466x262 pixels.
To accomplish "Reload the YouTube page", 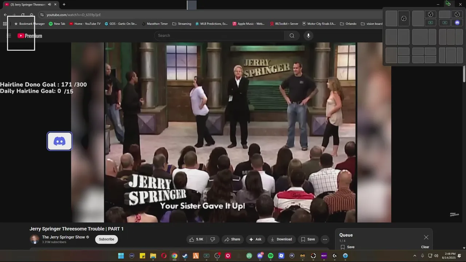I will click(x=23, y=15).
